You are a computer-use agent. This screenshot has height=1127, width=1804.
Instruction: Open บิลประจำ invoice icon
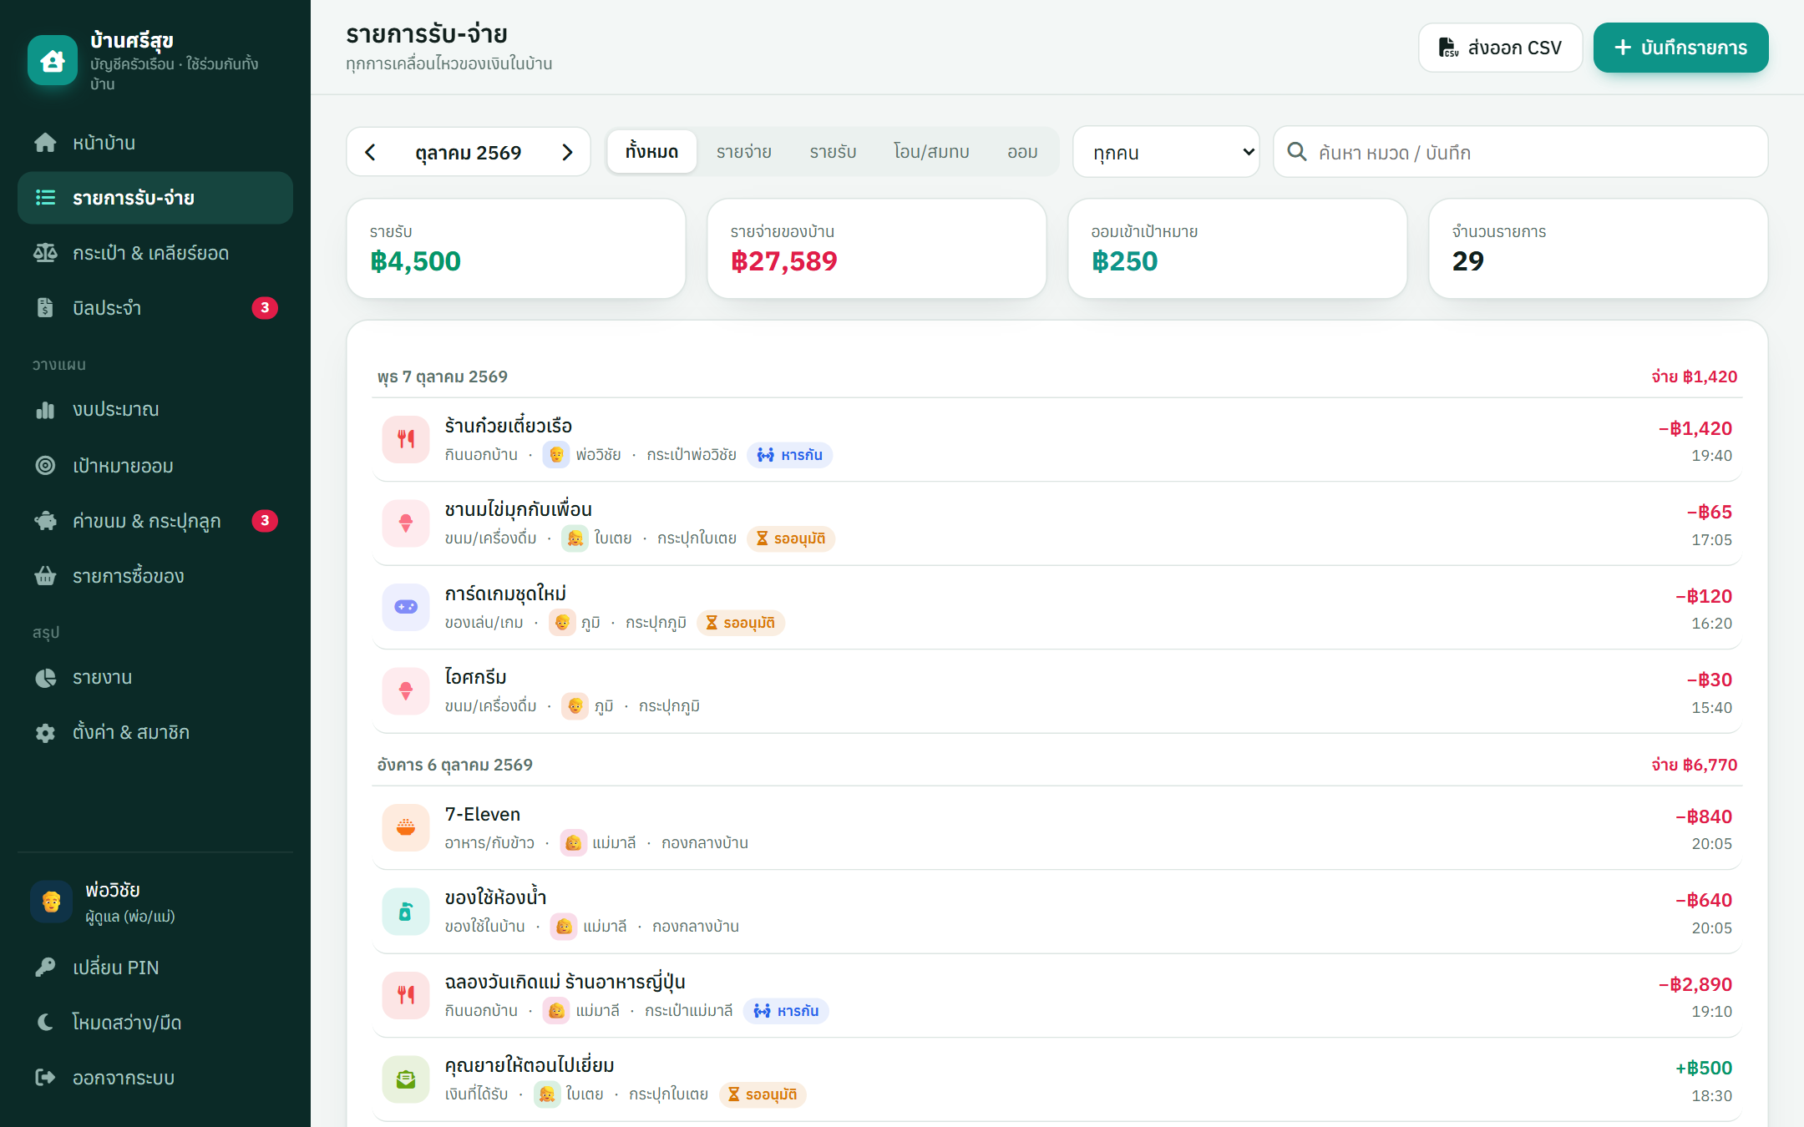[45, 308]
